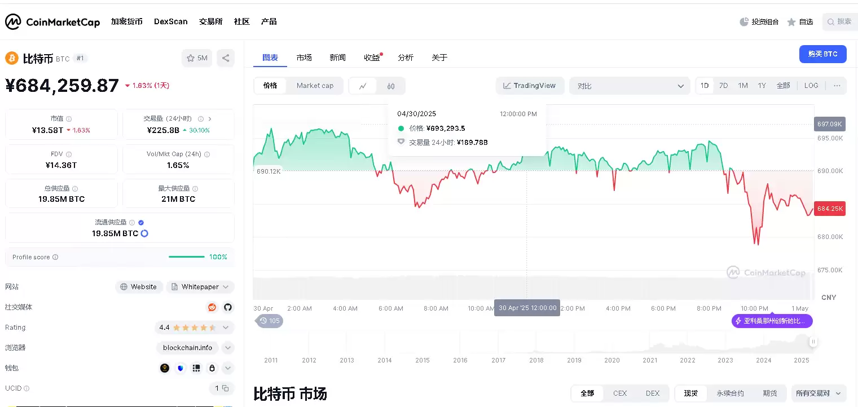Select the 1Y chart time range
858x407 pixels.
click(762, 85)
